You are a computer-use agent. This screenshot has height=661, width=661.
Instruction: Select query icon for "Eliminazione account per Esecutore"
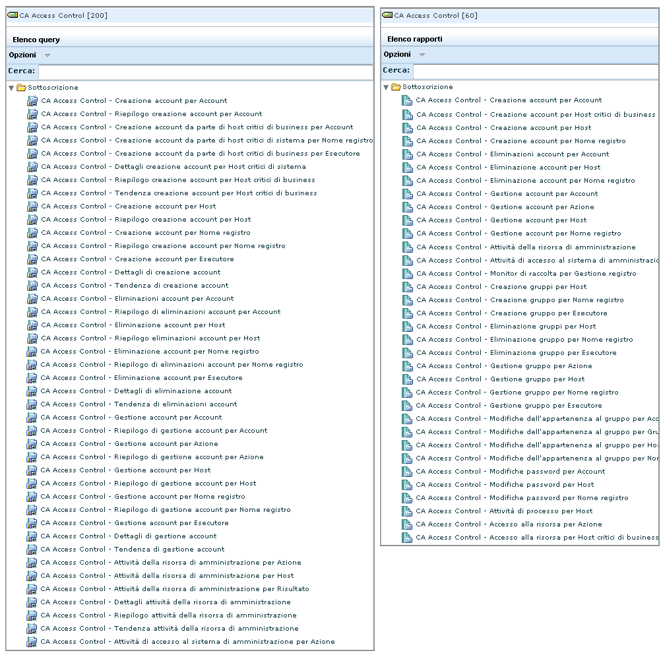point(32,377)
